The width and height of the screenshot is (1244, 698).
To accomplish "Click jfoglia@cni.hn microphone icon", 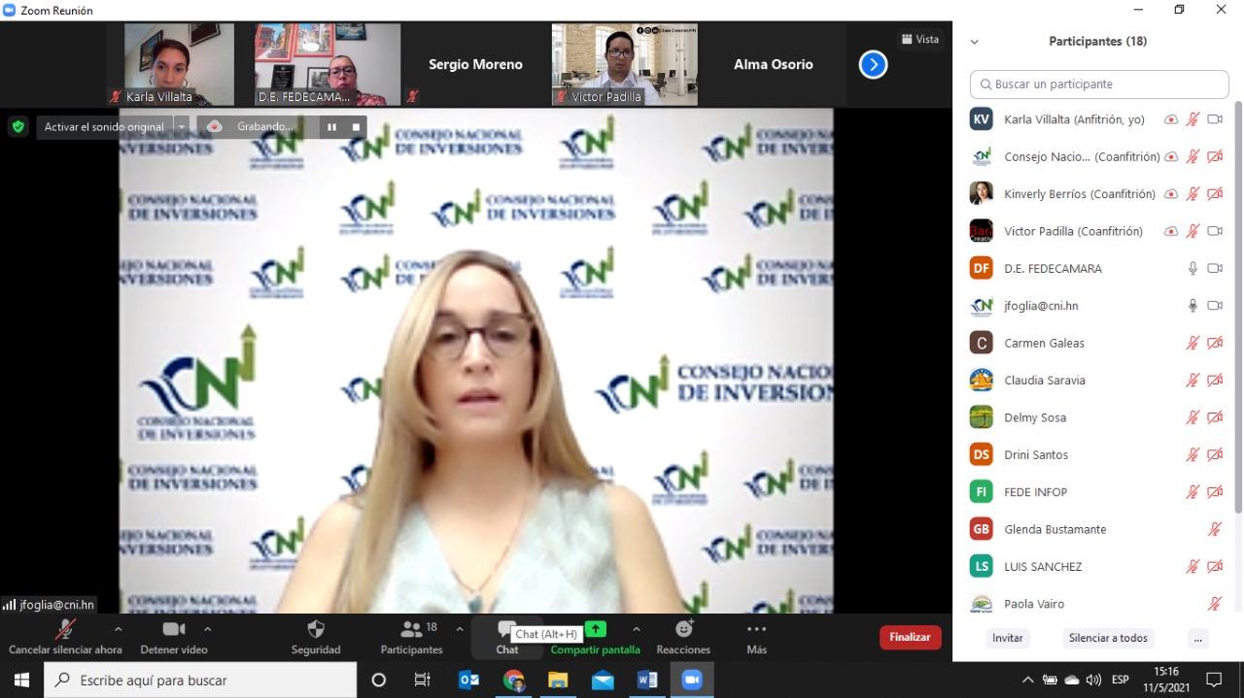I will 1192,306.
